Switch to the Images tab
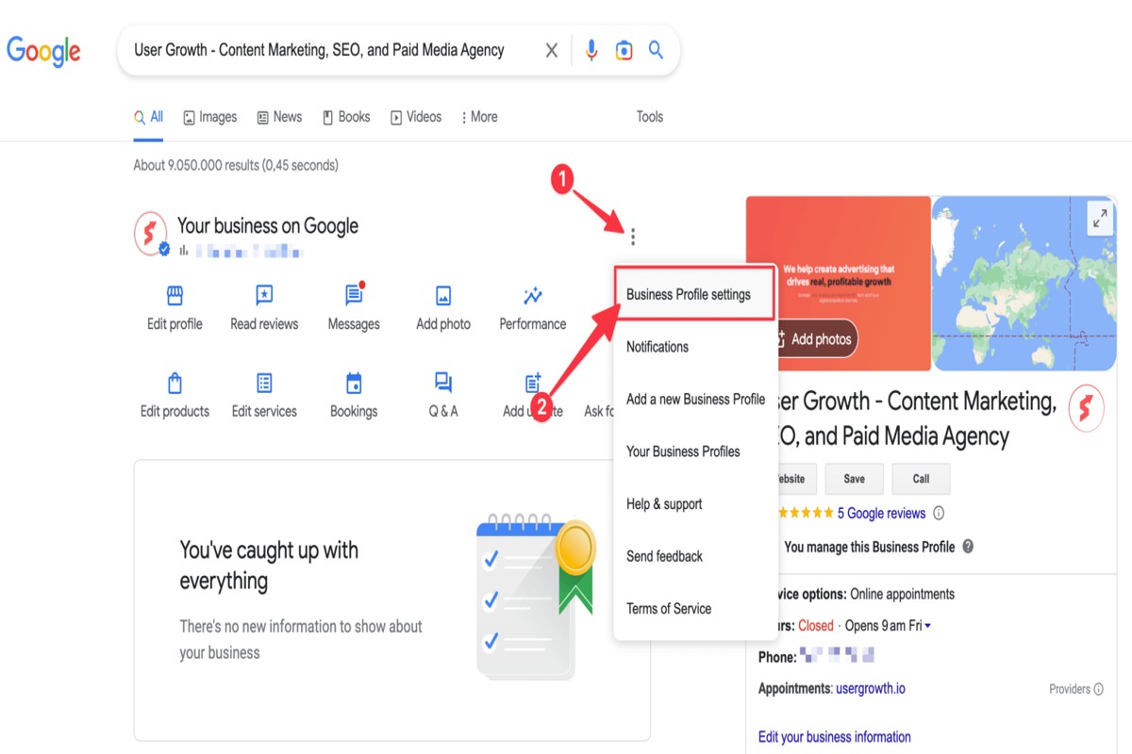This screenshot has width=1132, height=754. (x=209, y=117)
